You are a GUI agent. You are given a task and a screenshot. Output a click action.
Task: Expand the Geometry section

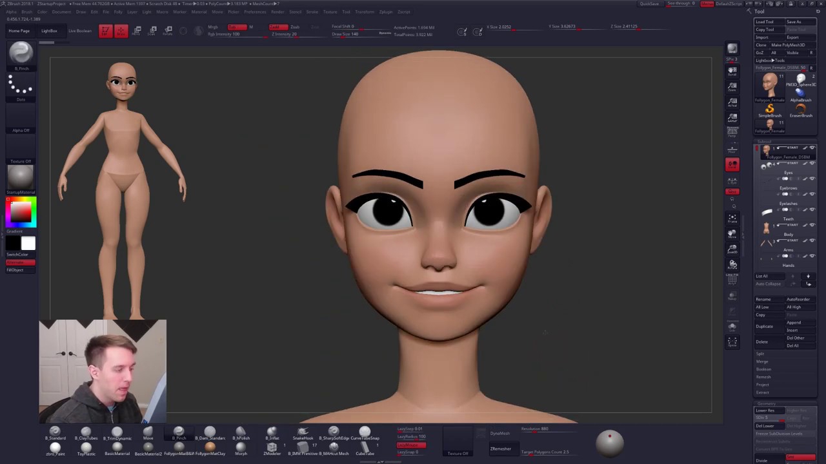click(767, 403)
